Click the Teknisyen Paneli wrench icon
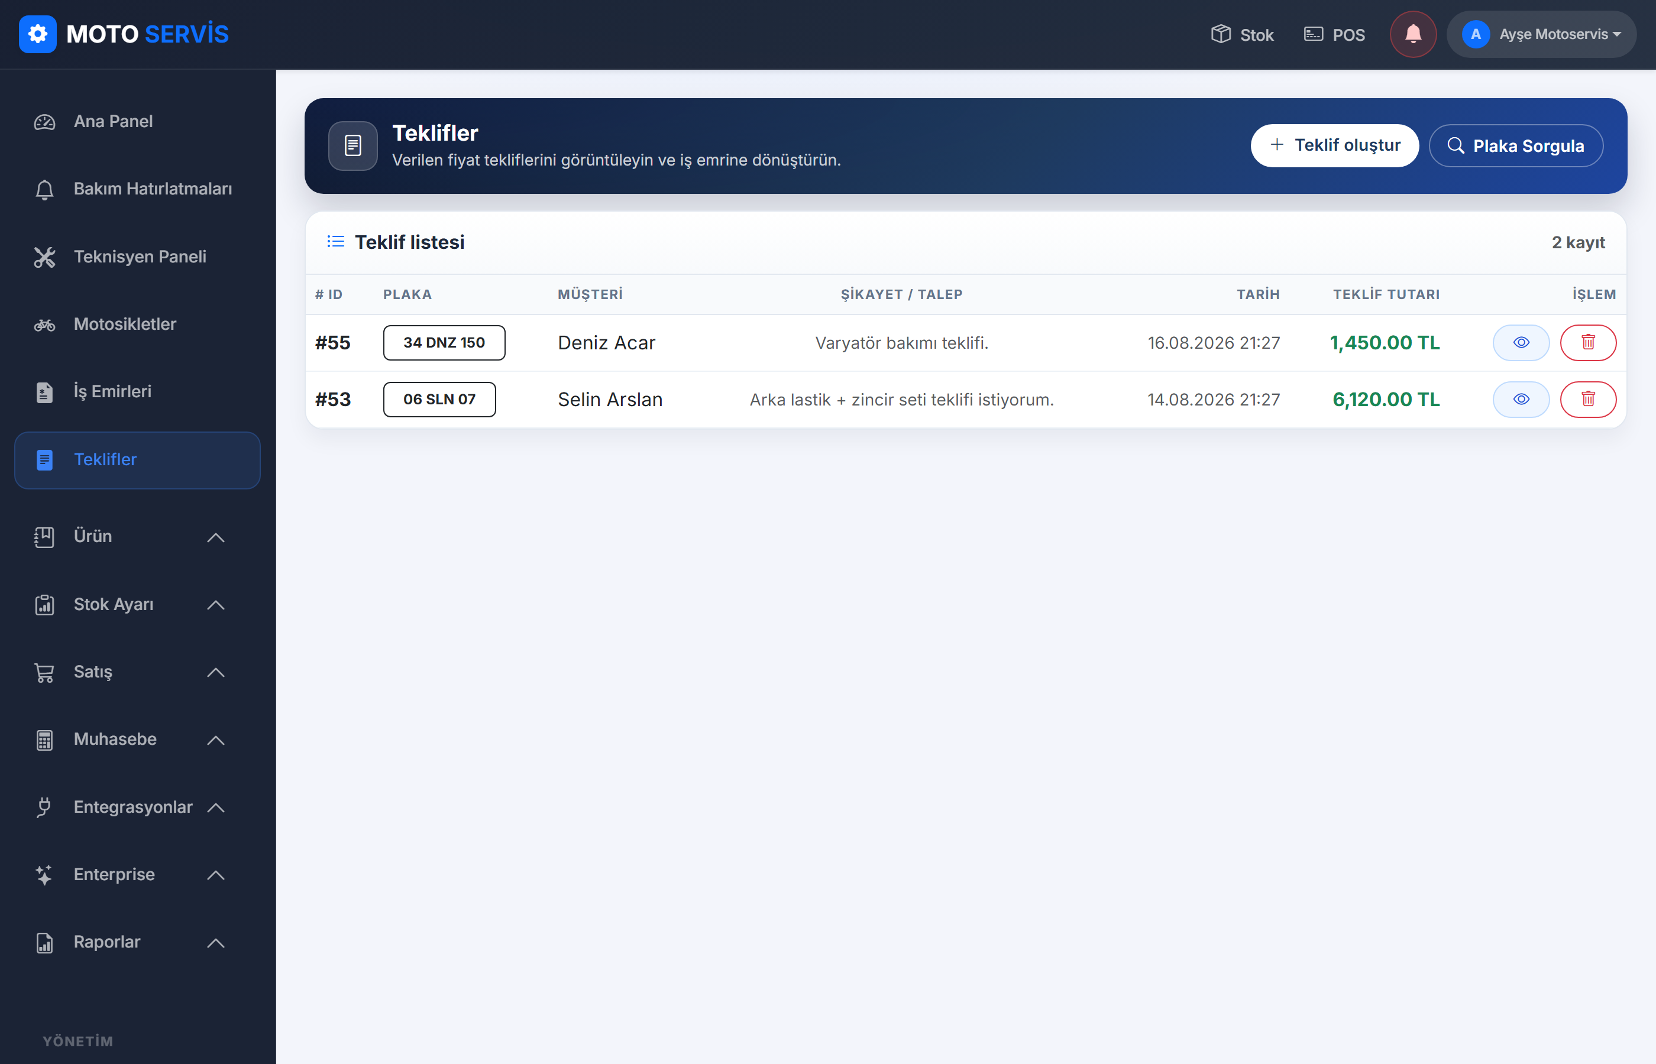 point(44,257)
